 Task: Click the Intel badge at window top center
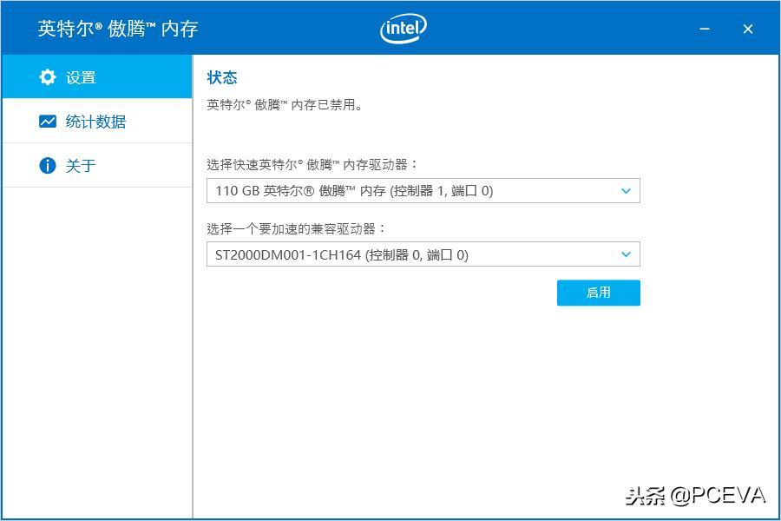pos(403,28)
